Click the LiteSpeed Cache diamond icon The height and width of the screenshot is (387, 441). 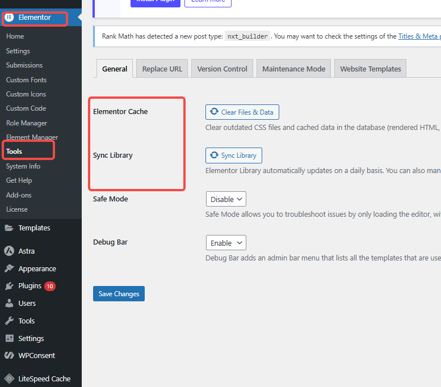[9, 378]
